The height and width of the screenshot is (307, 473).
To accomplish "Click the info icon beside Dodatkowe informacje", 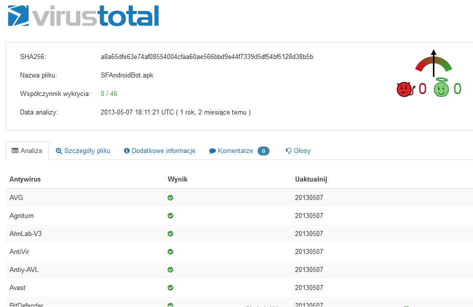I will point(127,150).
